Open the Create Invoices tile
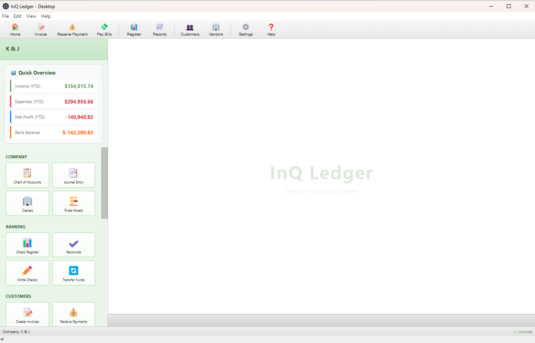This screenshot has height=343, width=535. click(27, 314)
